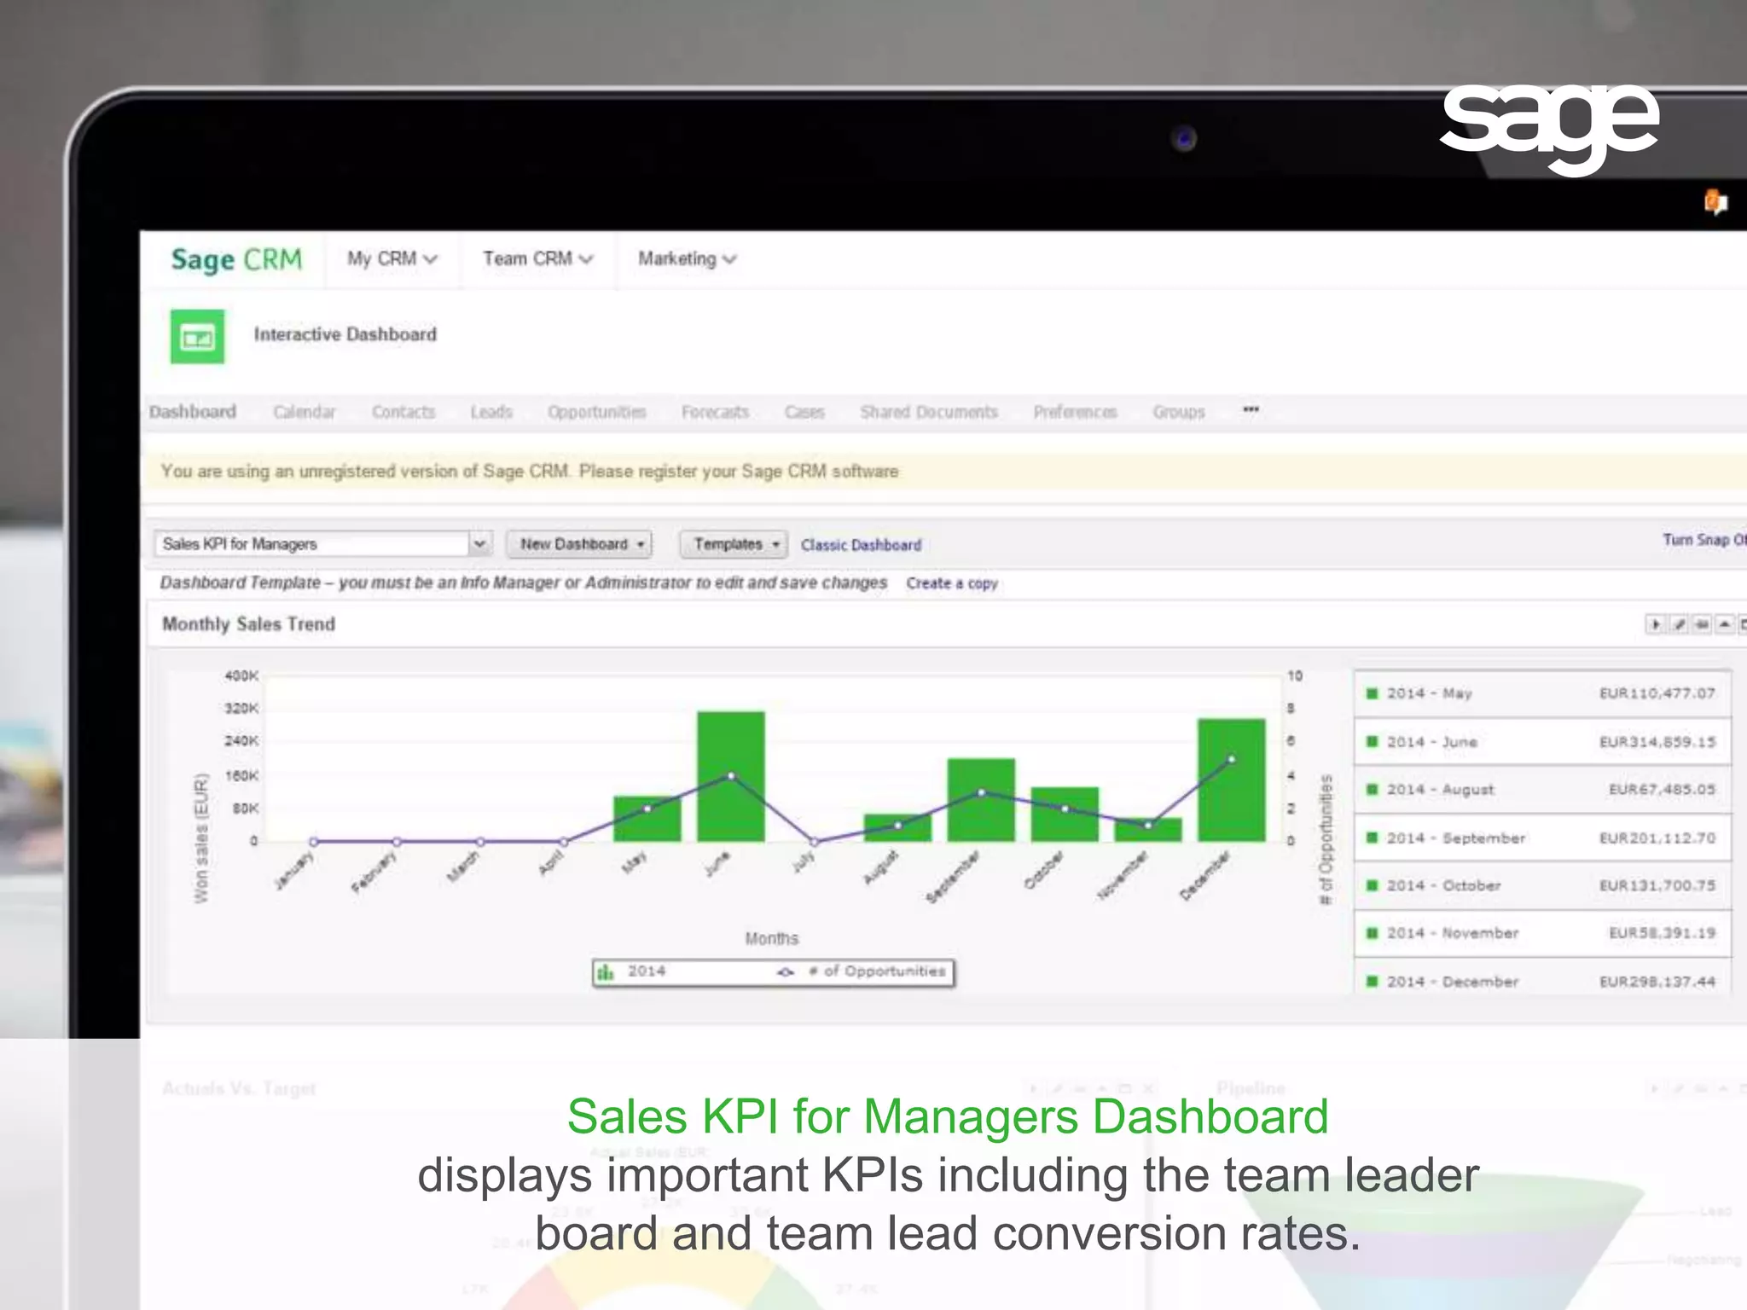Click the December opportunities line data point

[x=1231, y=759]
